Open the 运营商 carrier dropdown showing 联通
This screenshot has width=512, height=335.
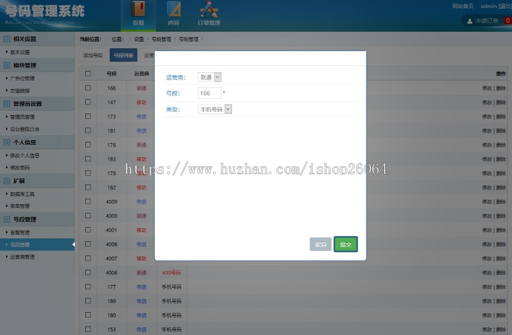[x=209, y=76]
